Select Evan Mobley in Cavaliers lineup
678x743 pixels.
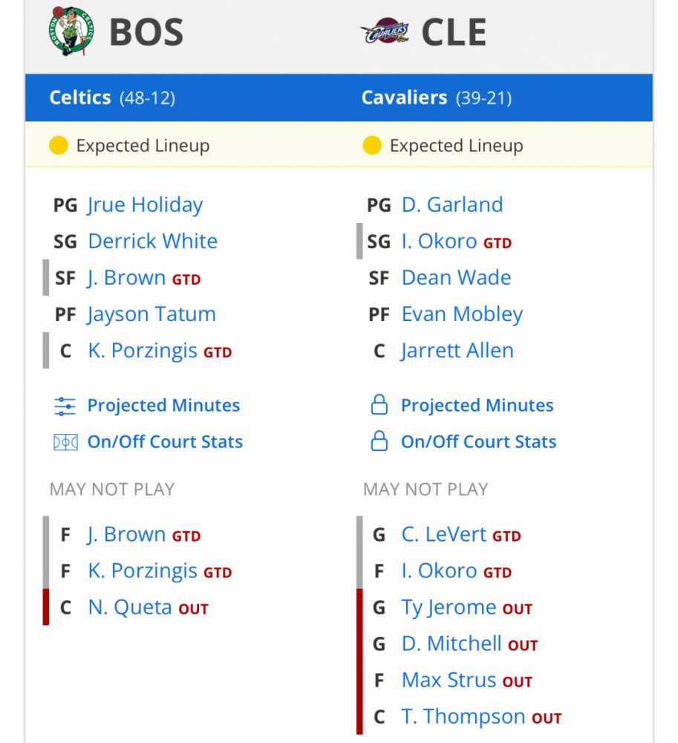click(x=462, y=314)
